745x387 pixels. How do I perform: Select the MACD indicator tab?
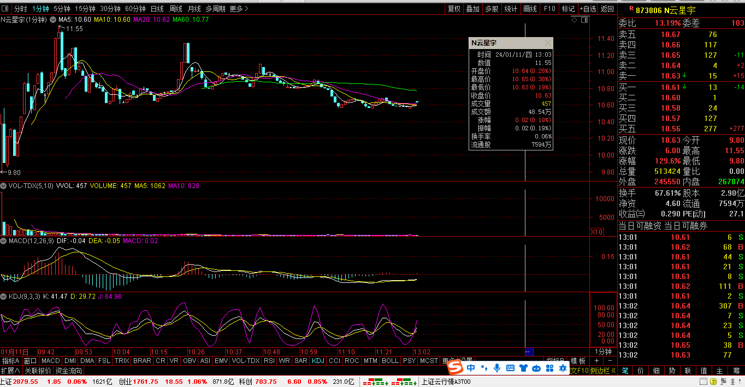click(51, 361)
